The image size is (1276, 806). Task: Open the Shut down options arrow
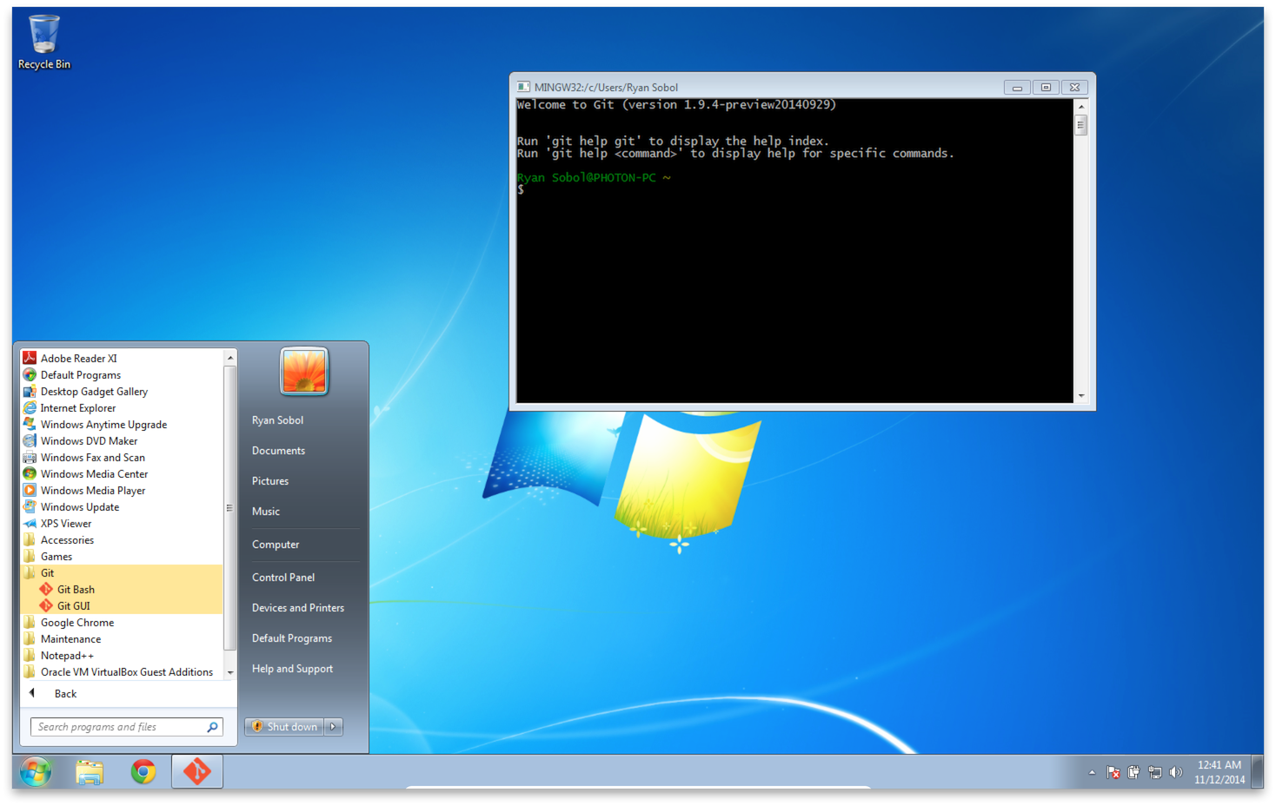pyautogui.click(x=334, y=727)
